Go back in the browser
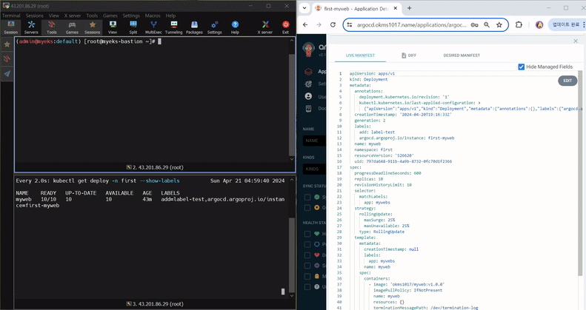Screen dimensions: 586x310 [305, 24]
